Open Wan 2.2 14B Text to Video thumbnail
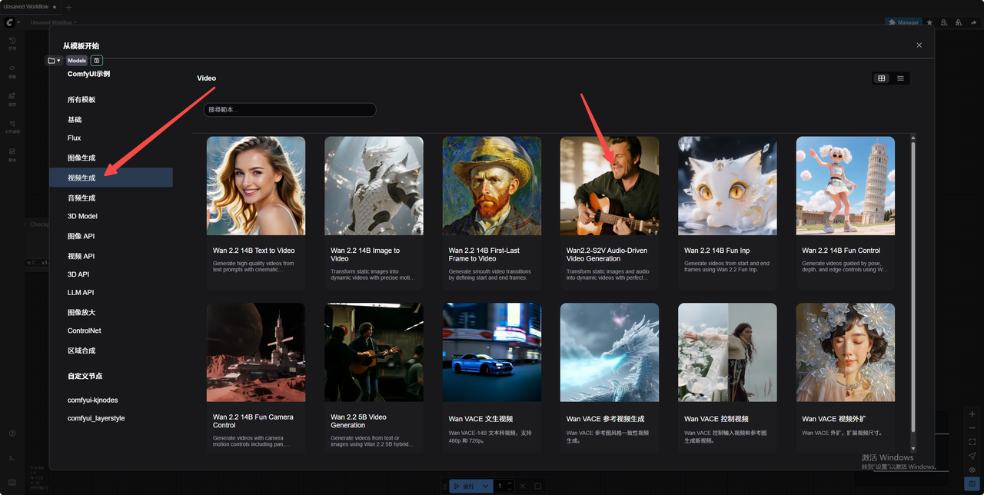Viewport: 984px width, 495px height. 256,186
